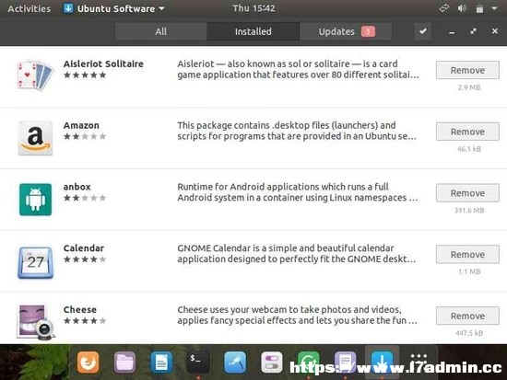
Task: Click the anbox Android robot icon
Action: pyautogui.click(x=35, y=200)
